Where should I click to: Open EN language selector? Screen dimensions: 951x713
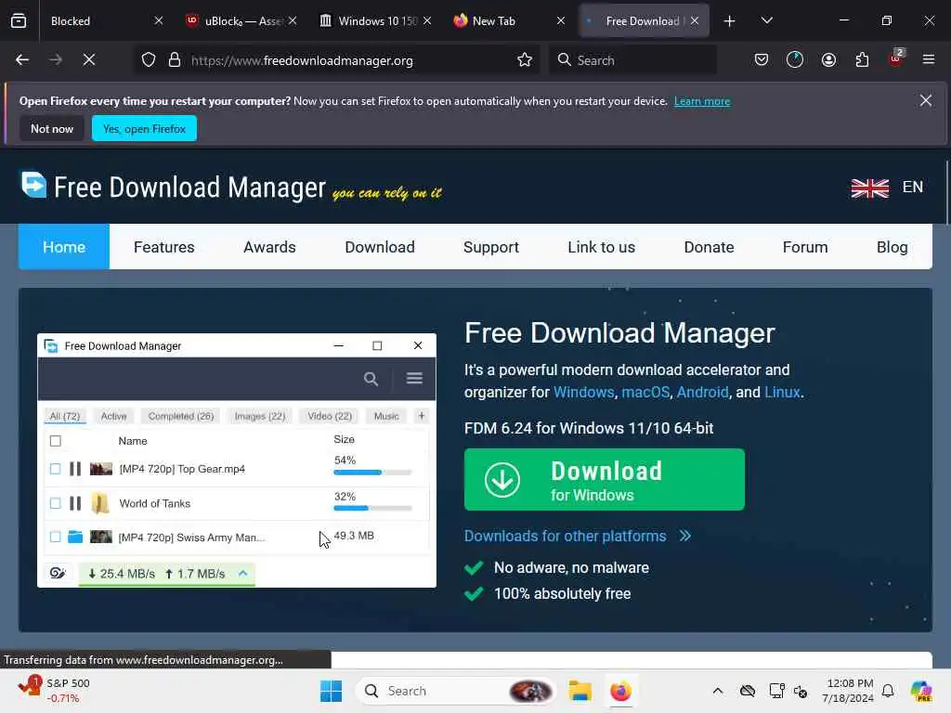(x=913, y=187)
